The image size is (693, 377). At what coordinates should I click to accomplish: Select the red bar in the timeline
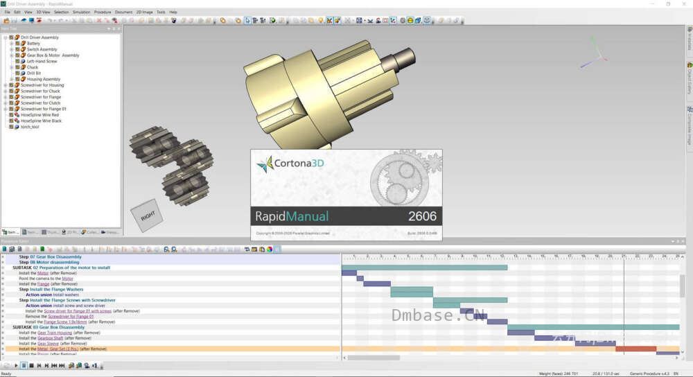[x=635, y=349]
